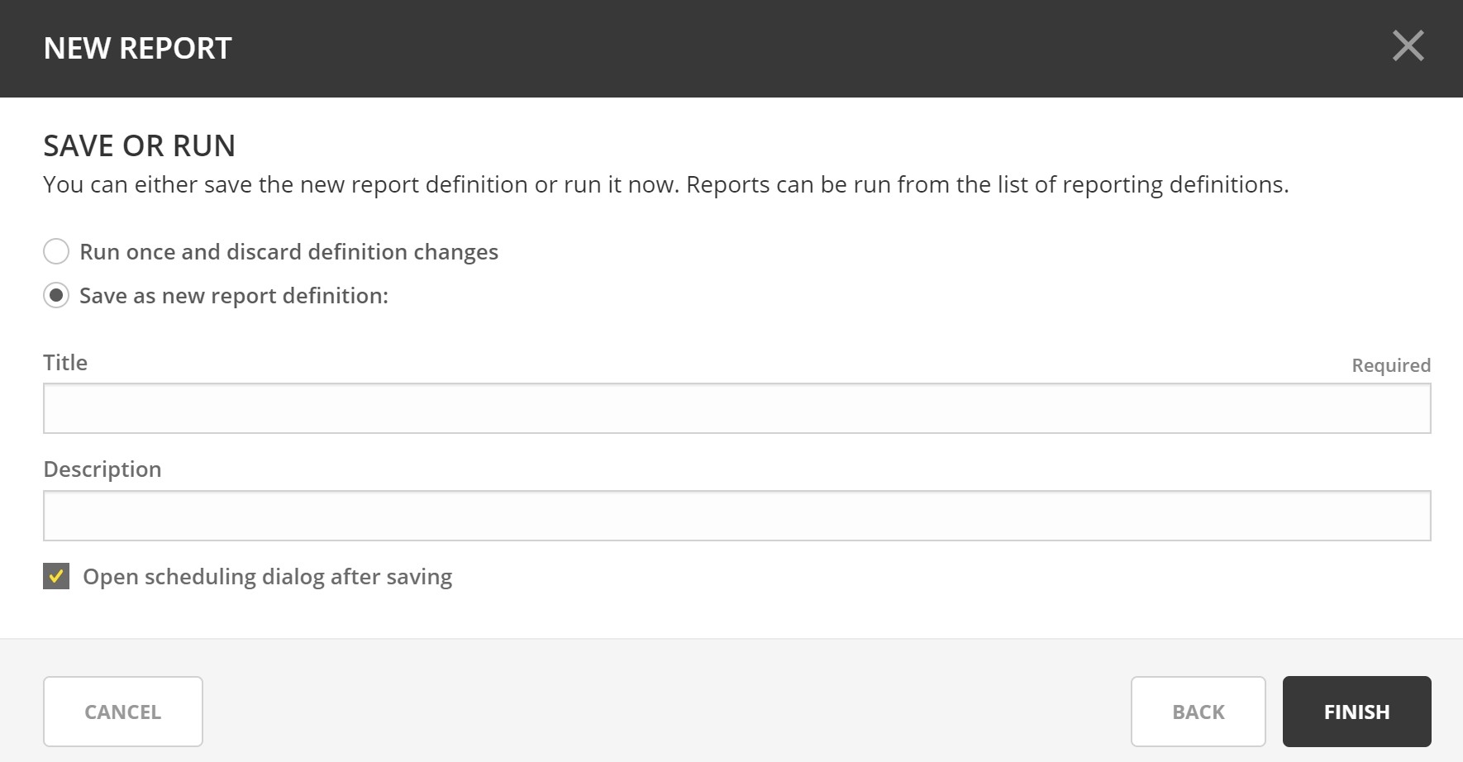
Task: Click the SAVE OR RUN section heading
Action: [139, 145]
